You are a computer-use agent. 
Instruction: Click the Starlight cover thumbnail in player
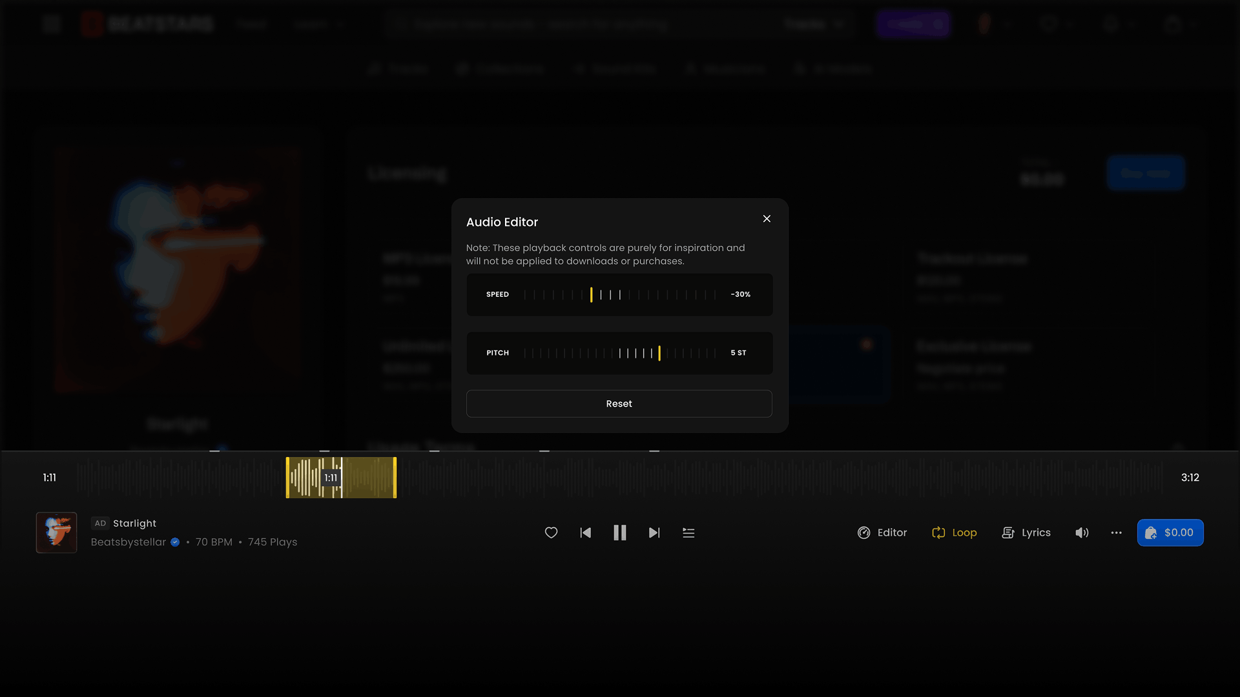click(56, 532)
